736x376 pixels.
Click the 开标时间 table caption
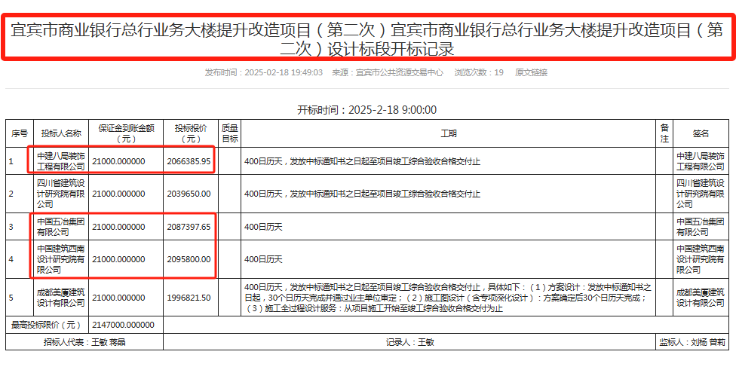click(367, 109)
